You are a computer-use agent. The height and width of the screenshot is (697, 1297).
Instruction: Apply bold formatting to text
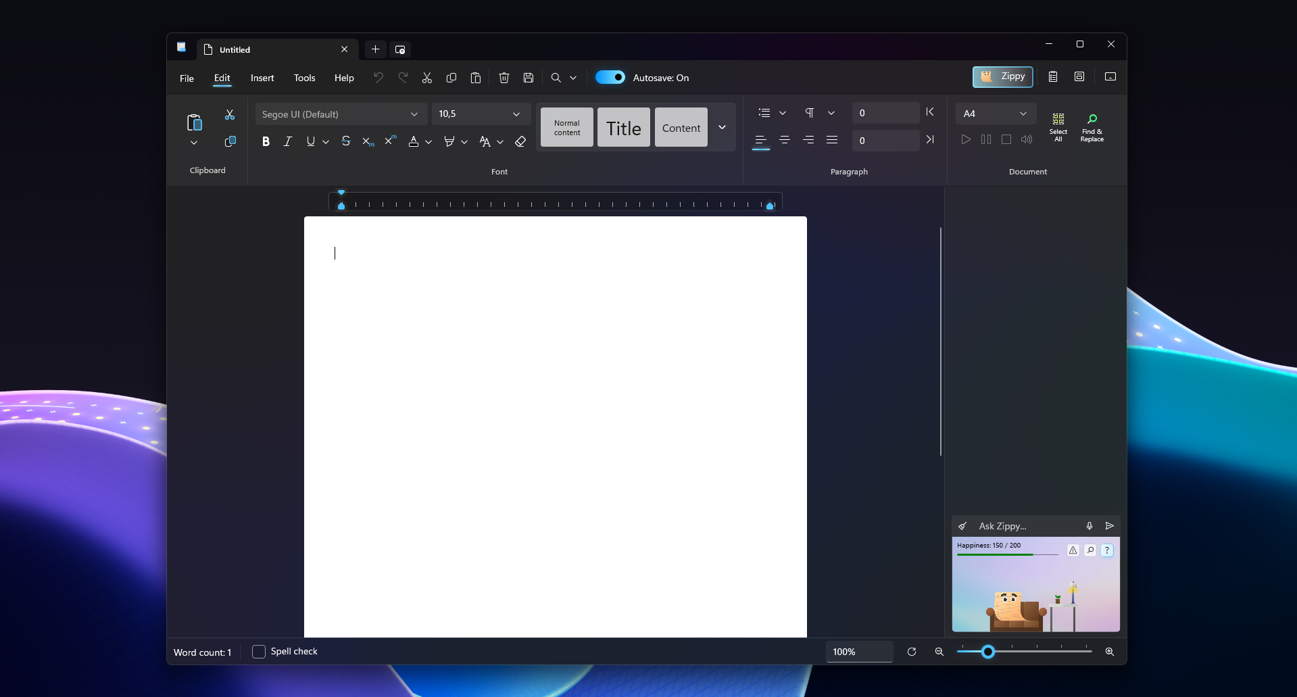pyautogui.click(x=265, y=141)
